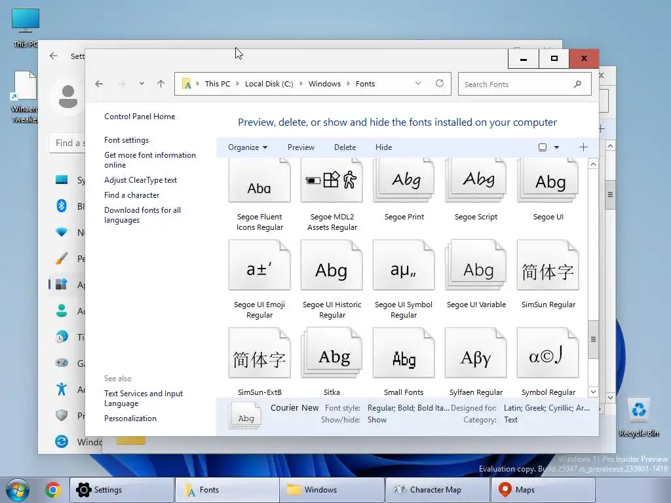Select the Sylfaen Regular font icon
Screen dimensions: 671x503
point(476,353)
